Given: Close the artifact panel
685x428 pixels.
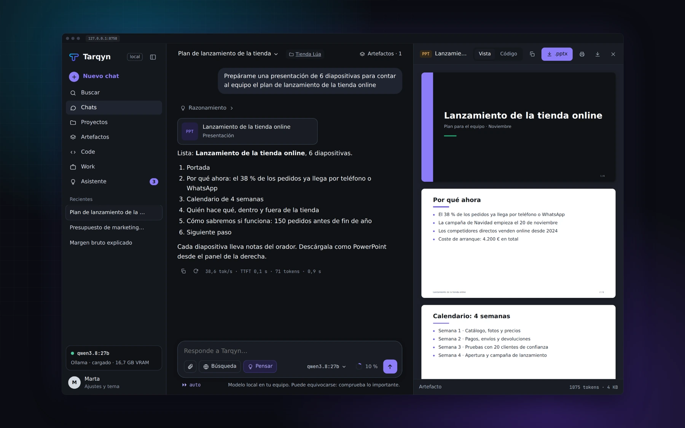Looking at the screenshot, I should point(613,54).
